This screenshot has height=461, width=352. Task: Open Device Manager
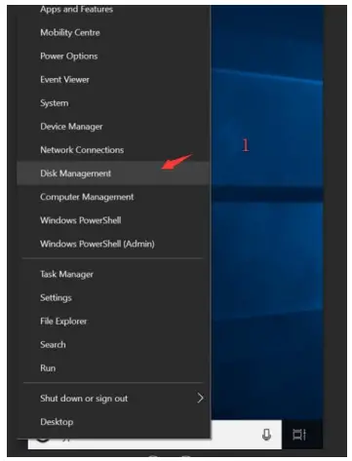(x=113, y=127)
